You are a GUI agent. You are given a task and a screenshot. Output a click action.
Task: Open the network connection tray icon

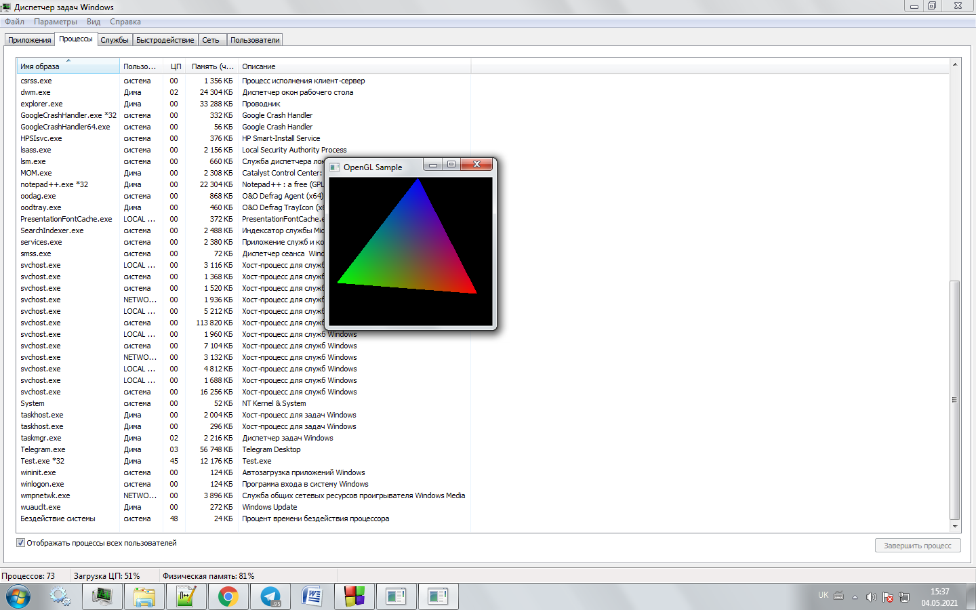point(904,597)
